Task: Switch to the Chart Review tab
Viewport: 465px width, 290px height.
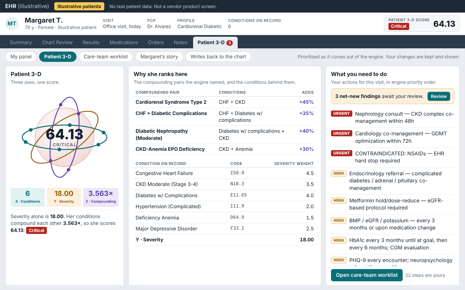Action: 57,43
